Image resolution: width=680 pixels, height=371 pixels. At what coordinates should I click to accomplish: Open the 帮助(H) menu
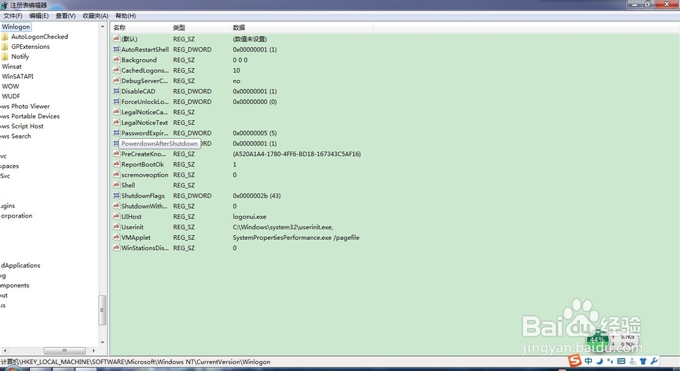125,16
